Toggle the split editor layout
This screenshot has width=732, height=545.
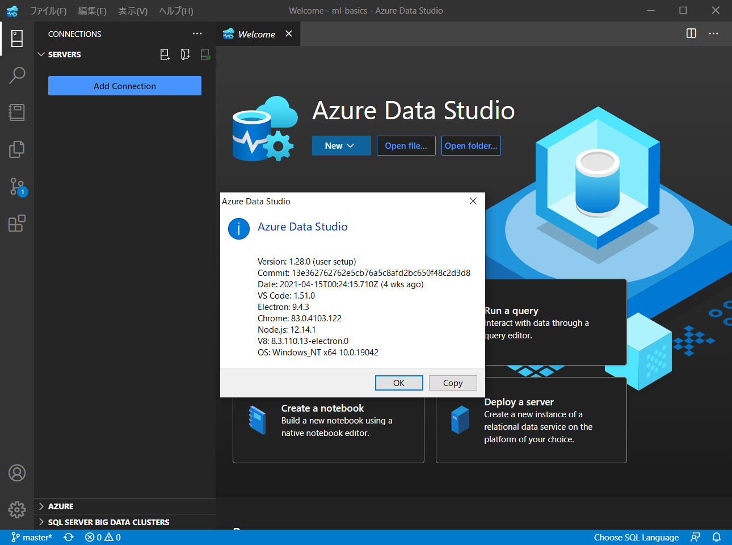pyautogui.click(x=691, y=33)
